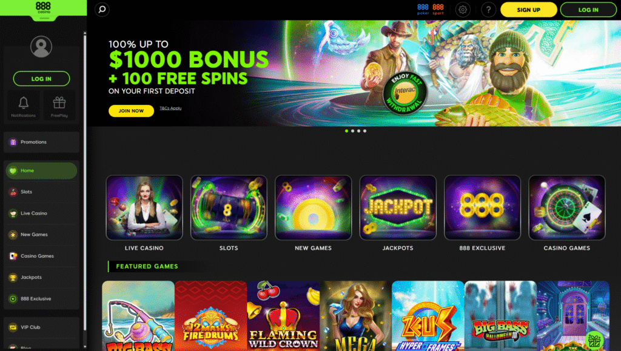Click the user profile avatar icon
The height and width of the screenshot is (351, 621).
[41, 47]
